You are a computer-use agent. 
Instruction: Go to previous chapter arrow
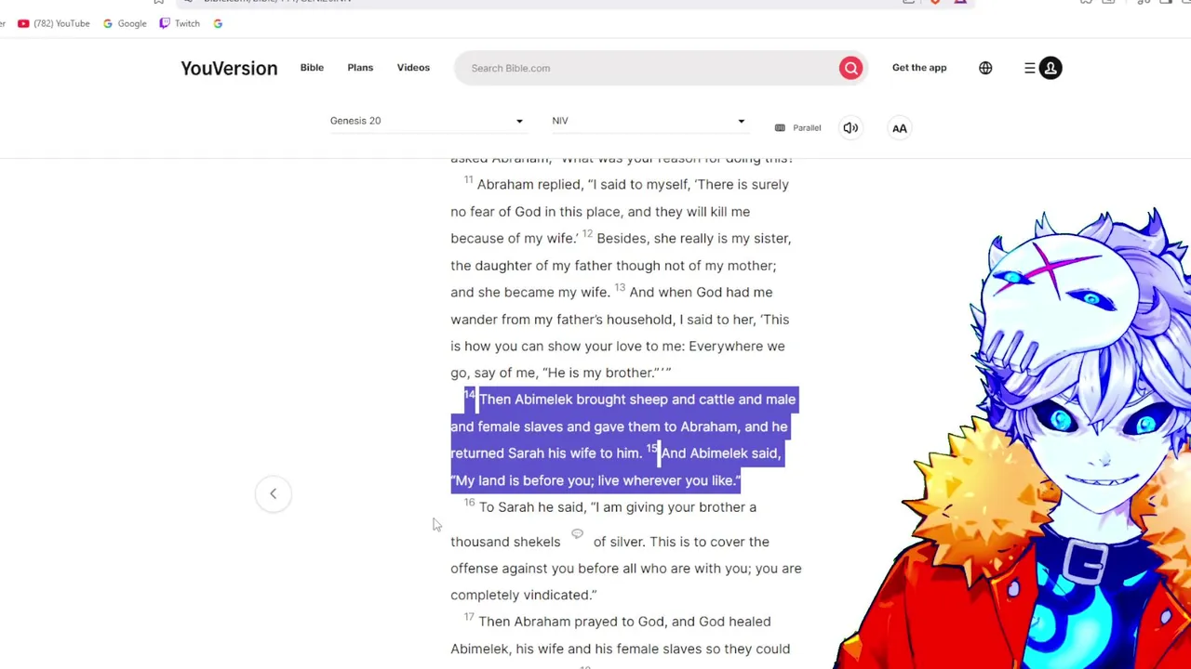pyautogui.click(x=273, y=493)
